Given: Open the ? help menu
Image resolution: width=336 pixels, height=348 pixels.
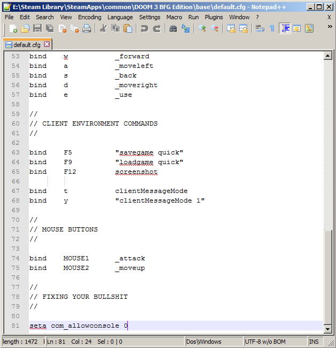Looking at the screenshot, I should tap(257, 17).
